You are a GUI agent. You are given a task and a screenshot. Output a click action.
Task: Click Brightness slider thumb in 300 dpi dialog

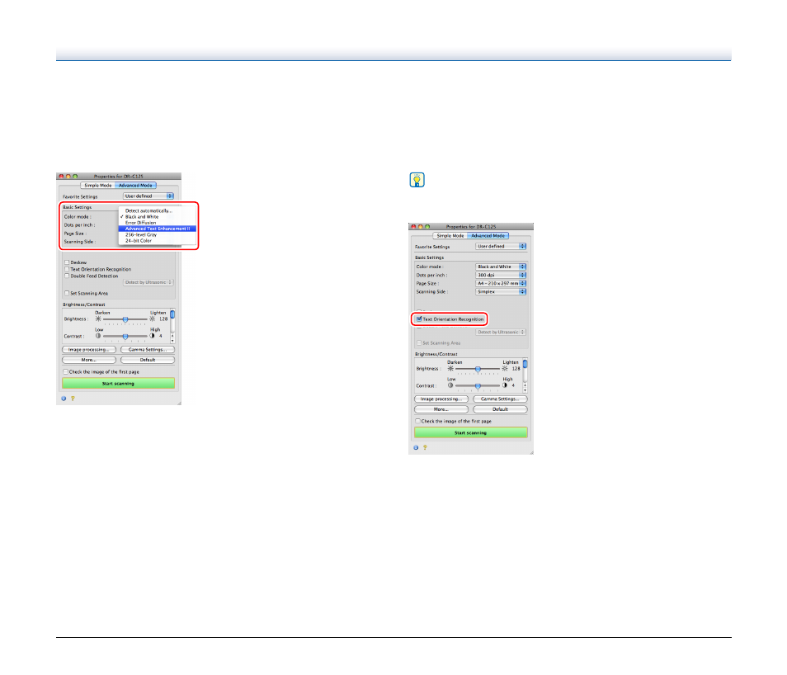tap(478, 369)
